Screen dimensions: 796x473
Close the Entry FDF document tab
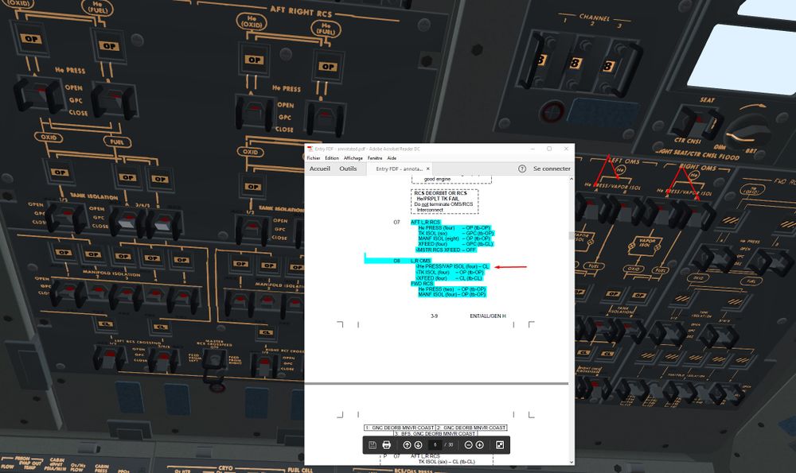pyautogui.click(x=428, y=169)
